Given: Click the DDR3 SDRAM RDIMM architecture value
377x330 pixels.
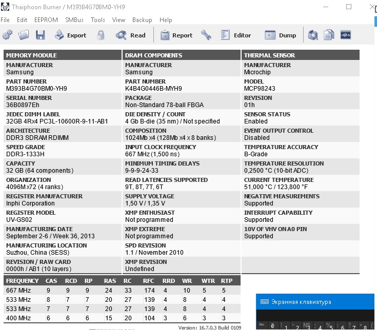Looking at the screenshot, I should tap(37, 137).
